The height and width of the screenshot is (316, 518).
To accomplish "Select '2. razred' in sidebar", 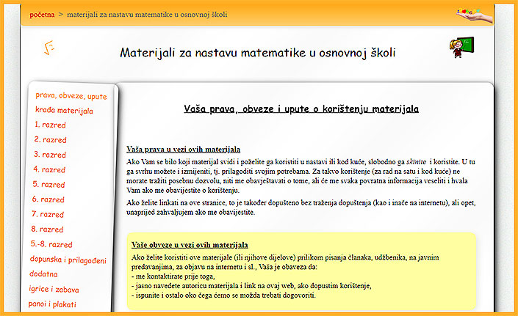I will pyautogui.click(x=50, y=140).
